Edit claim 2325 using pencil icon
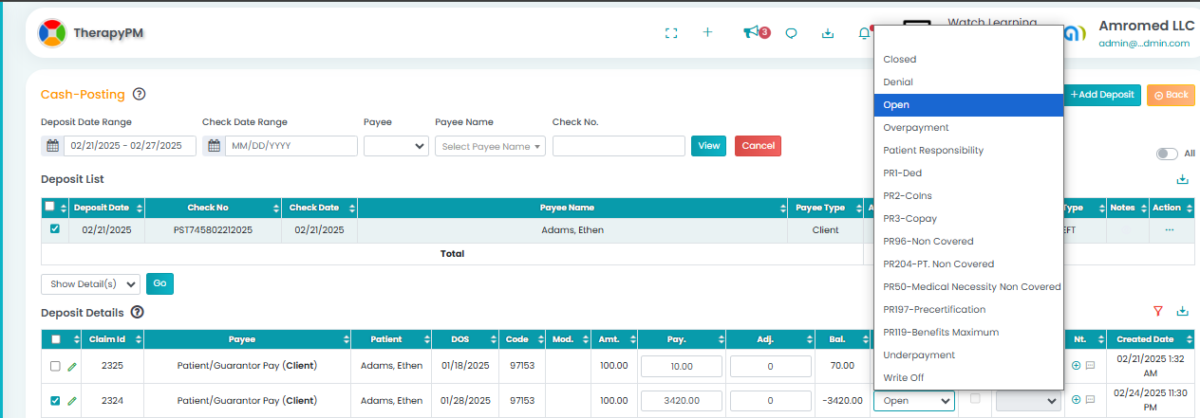This screenshot has height=418, width=1200. point(72,366)
